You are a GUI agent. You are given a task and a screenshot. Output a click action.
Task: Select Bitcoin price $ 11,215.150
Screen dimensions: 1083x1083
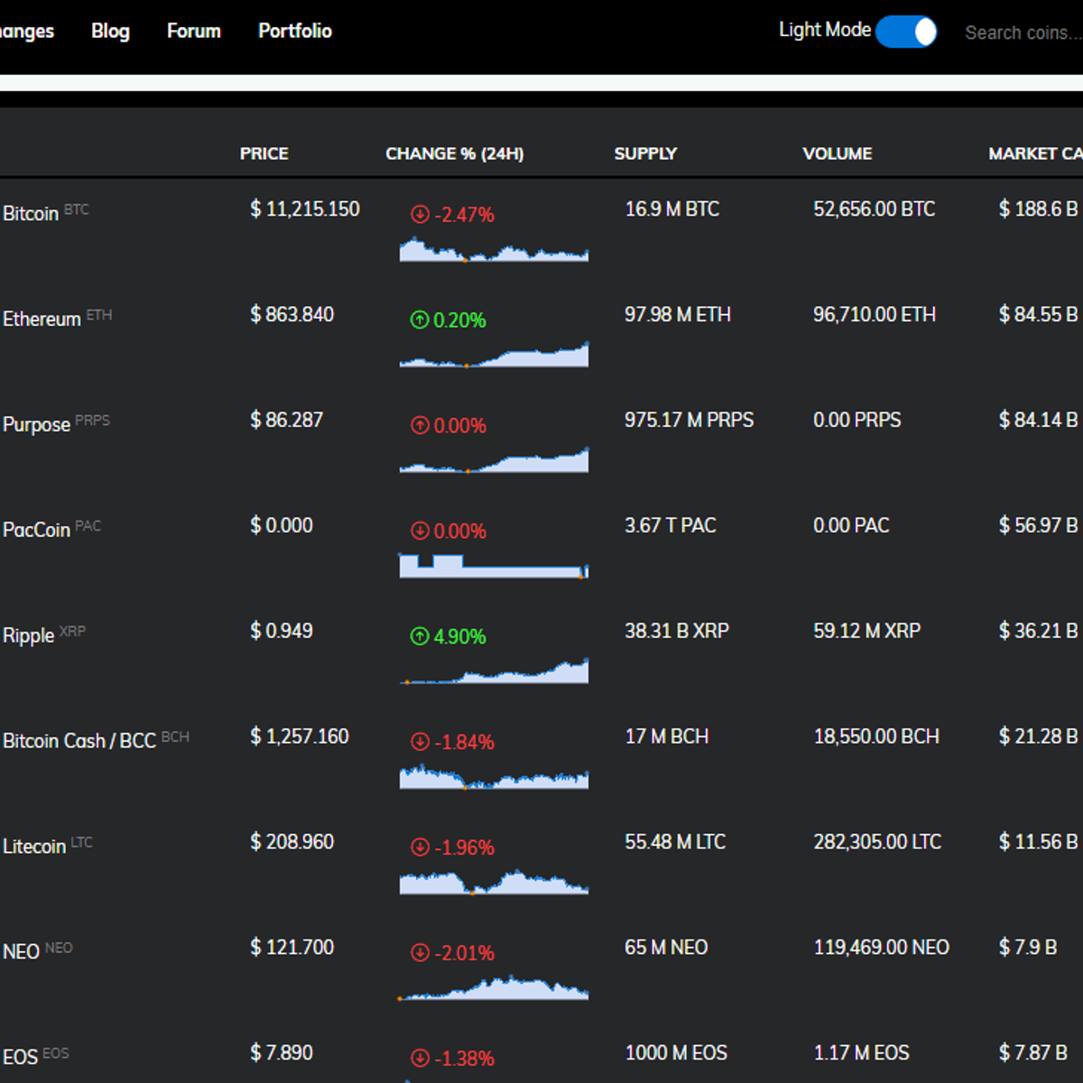305,209
